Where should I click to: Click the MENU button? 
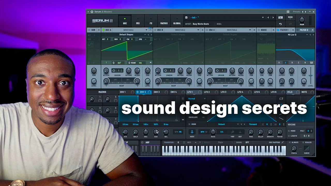coord(290,18)
